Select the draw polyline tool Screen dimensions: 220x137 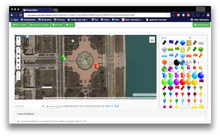tap(18, 49)
